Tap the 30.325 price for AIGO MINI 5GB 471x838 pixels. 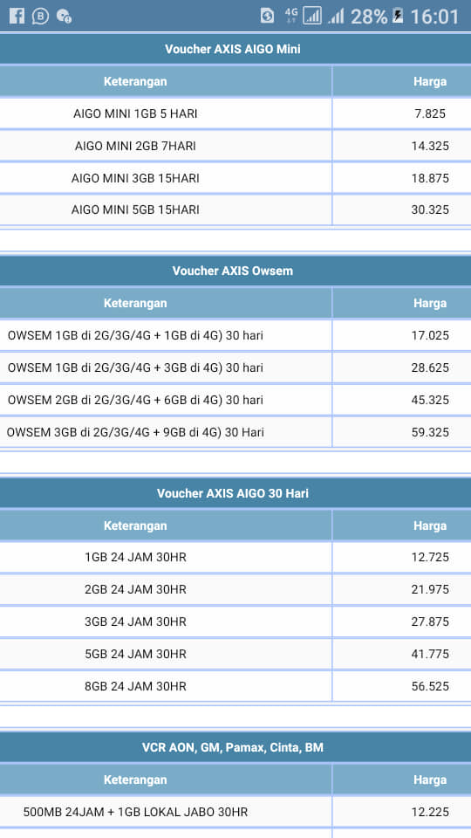430,209
